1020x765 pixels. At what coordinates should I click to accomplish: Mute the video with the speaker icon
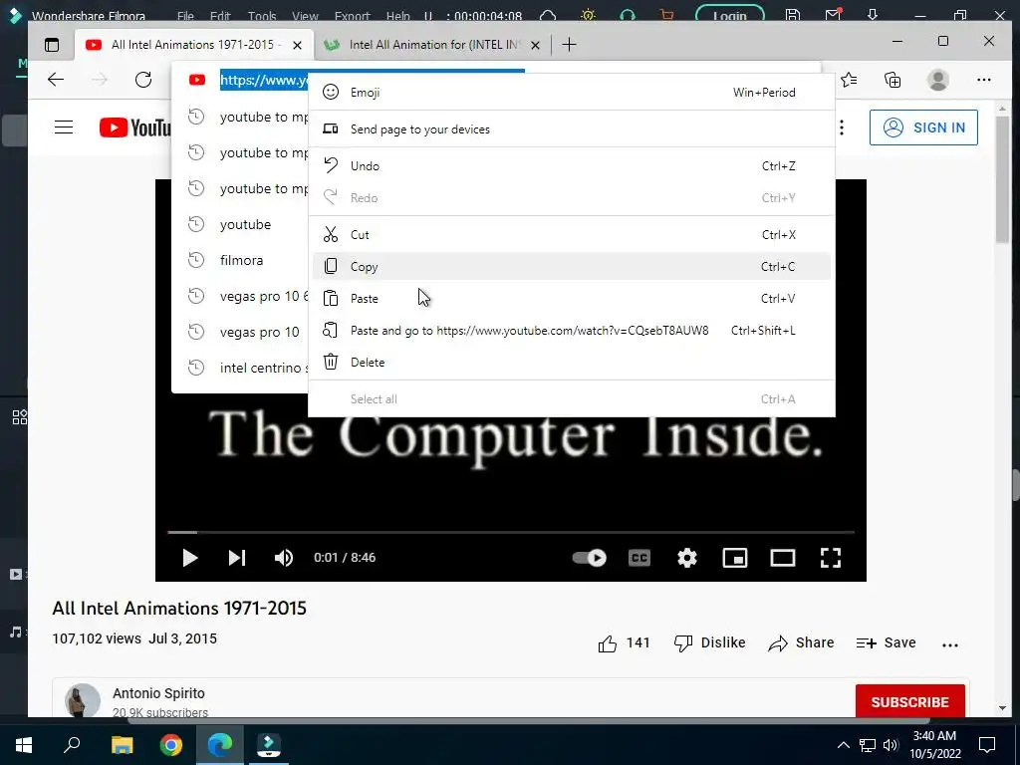click(284, 558)
